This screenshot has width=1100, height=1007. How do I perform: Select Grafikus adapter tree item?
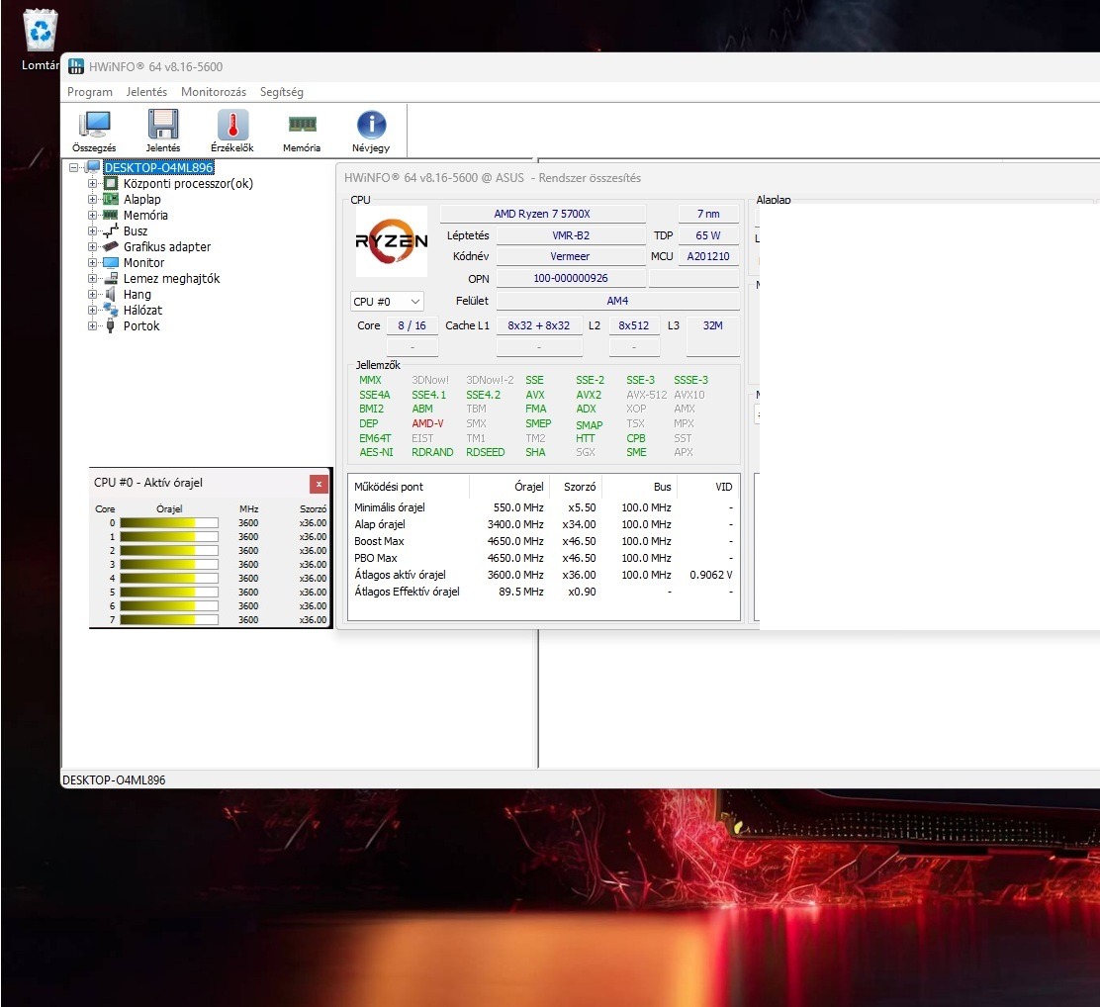click(x=167, y=247)
